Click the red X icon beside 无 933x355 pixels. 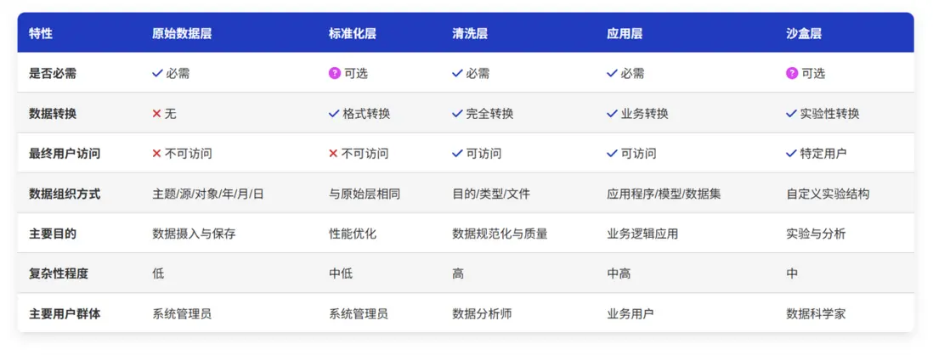pyautogui.click(x=156, y=113)
